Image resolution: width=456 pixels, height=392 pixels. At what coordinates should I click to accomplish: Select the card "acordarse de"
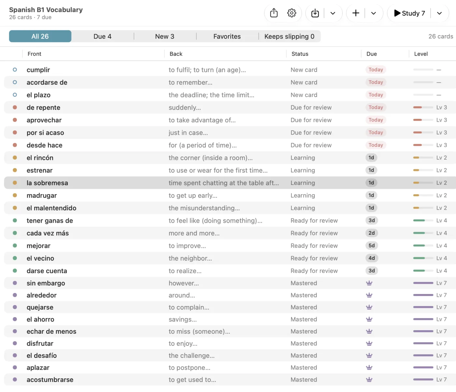pyautogui.click(x=230, y=82)
